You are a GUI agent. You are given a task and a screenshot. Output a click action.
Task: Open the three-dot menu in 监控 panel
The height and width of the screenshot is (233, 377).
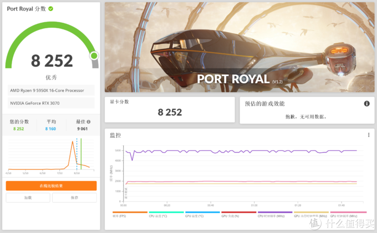(369, 135)
